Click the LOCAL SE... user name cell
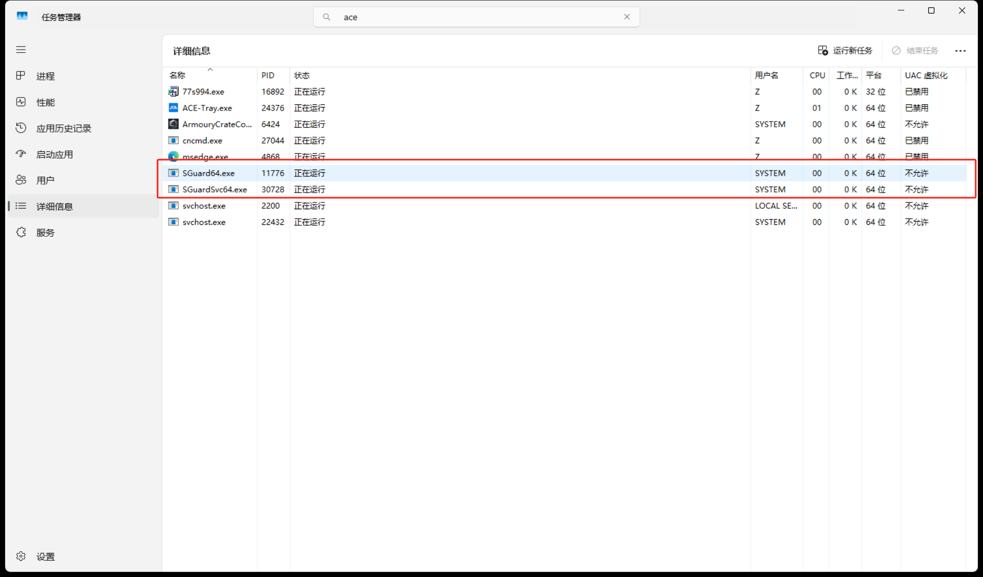The height and width of the screenshot is (577, 983). (x=776, y=206)
